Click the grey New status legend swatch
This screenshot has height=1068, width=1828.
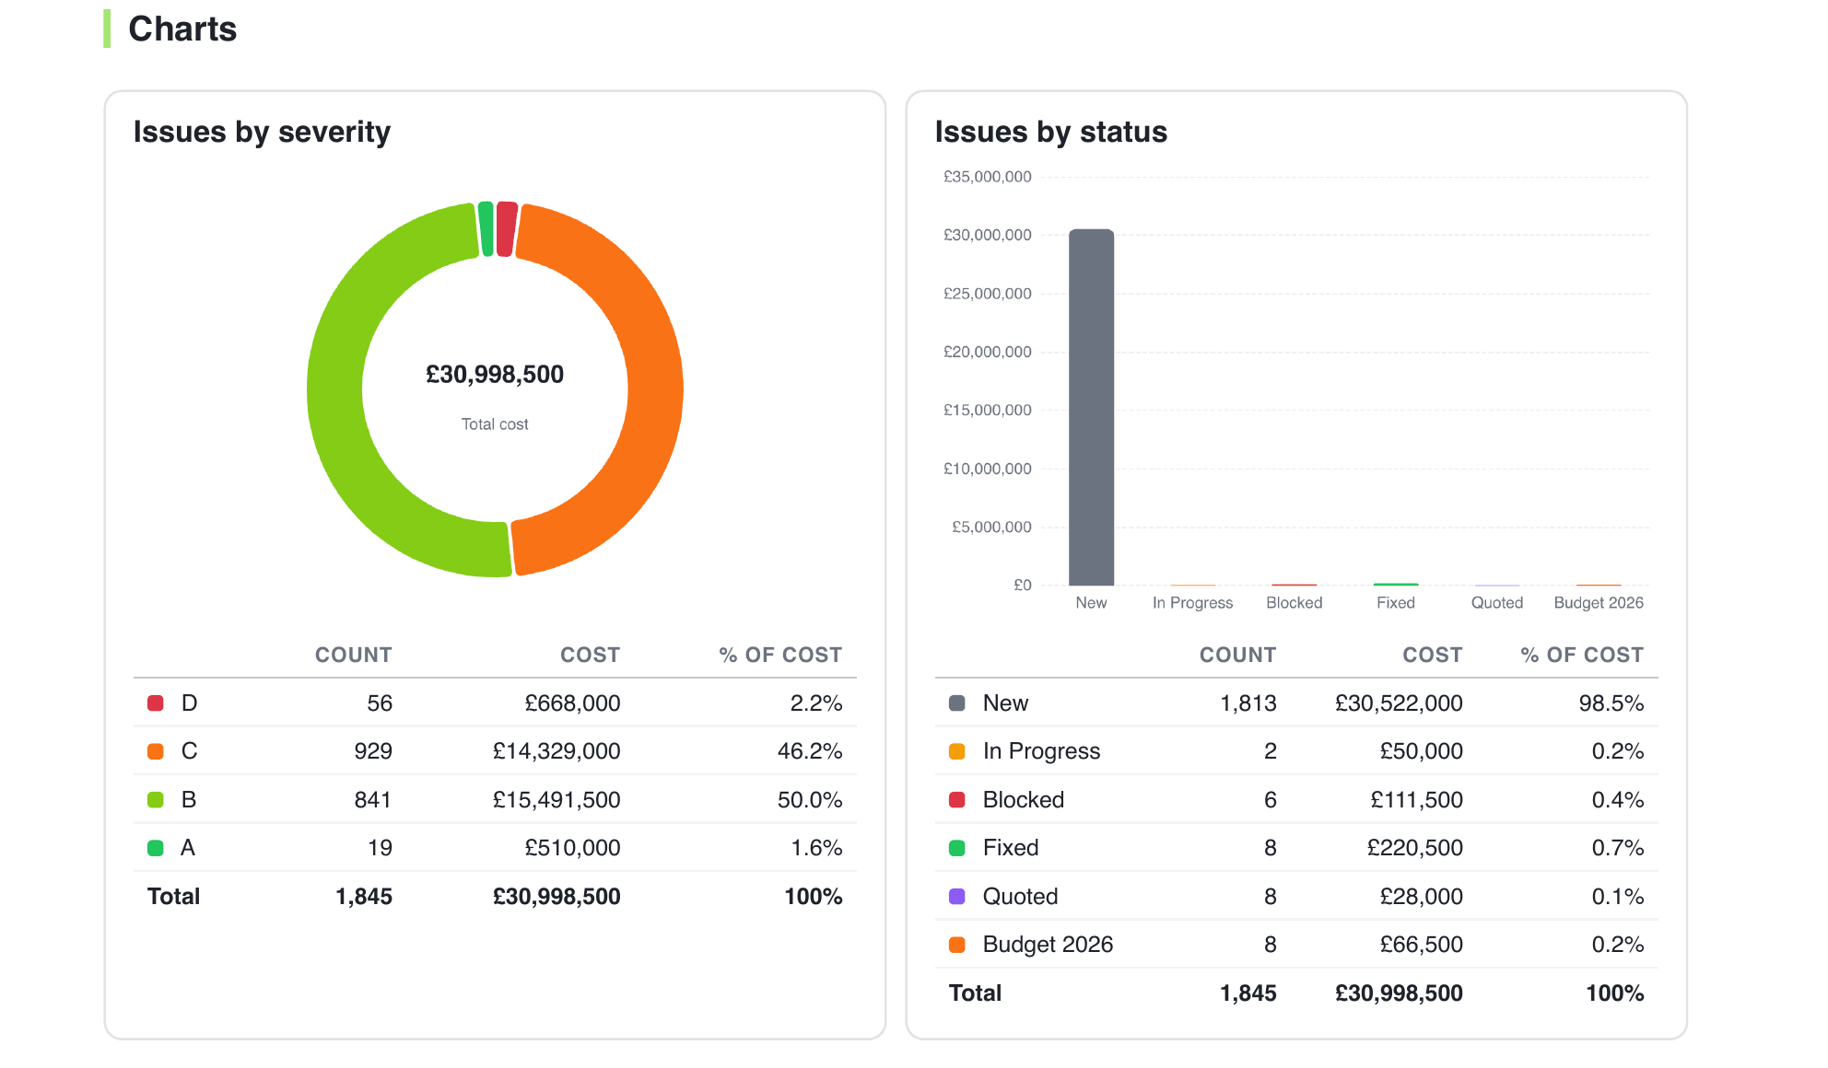[957, 703]
